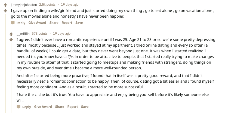Reply to jimmyjoejohnston's comment
This screenshot has width=225, height=113.
pyautogui.click(x=21, y=23)
